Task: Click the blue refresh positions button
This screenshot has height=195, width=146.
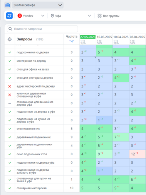Action: click(x=9, y=16)
